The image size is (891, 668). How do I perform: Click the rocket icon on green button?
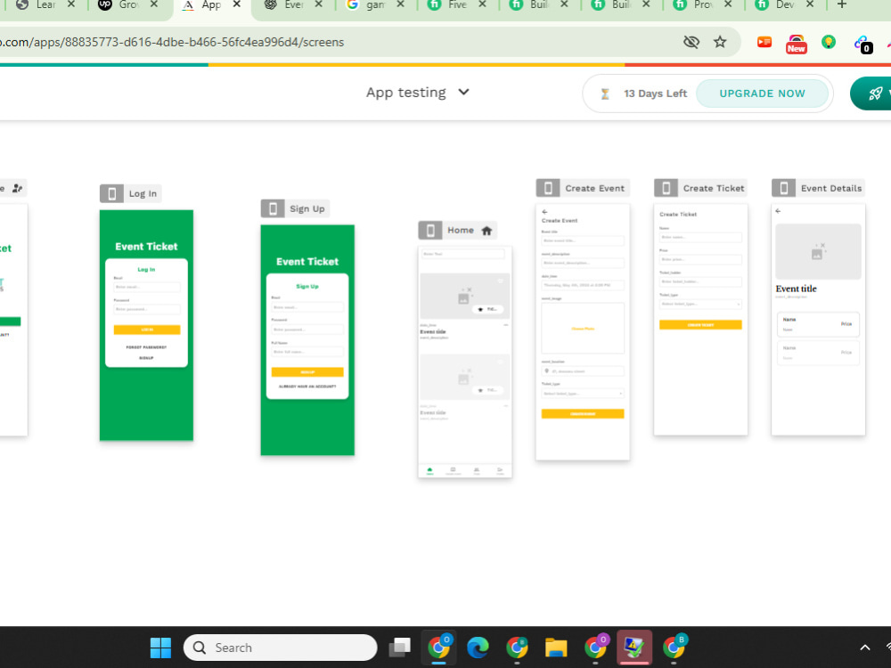click(x=876, y=94)
